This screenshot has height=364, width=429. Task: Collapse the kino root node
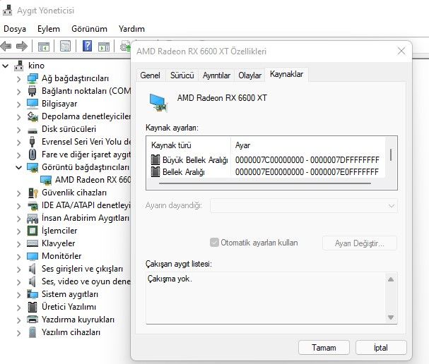click(x=6, y=66)
